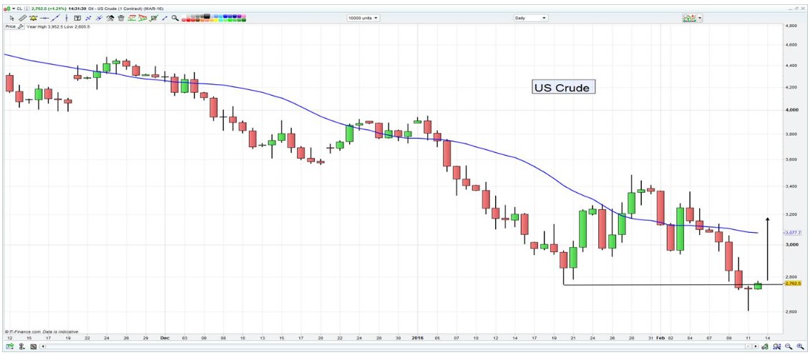Choose the triangle pattern drawing tool
810x355 pixels.
(142, 18)
